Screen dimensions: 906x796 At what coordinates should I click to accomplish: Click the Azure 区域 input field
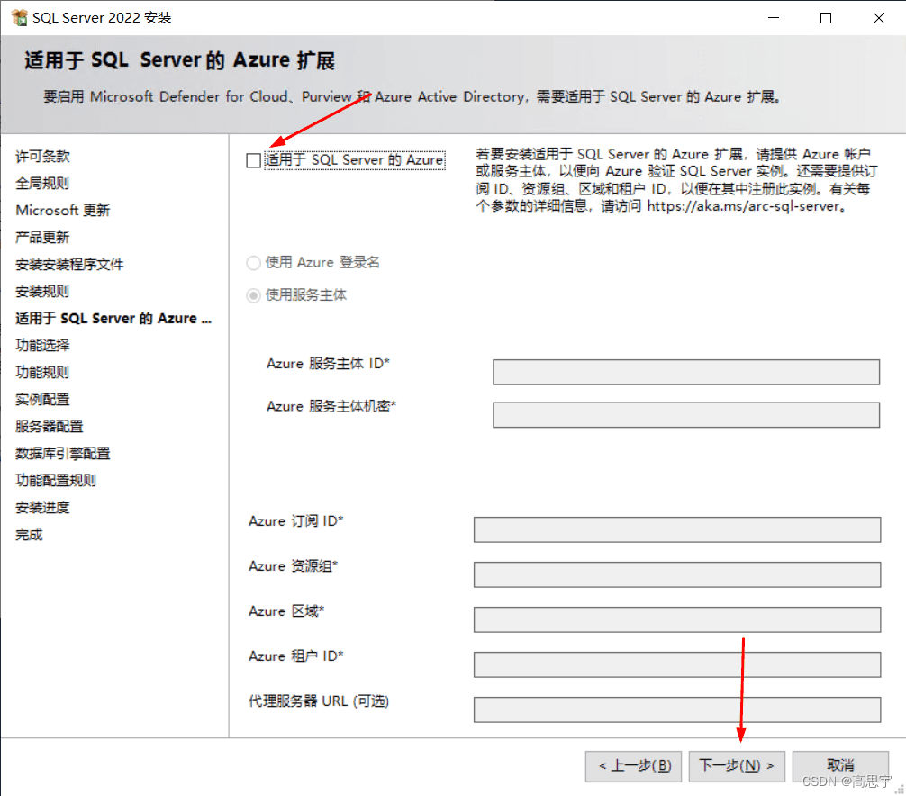pyautogui.click(x=676, y=620)
